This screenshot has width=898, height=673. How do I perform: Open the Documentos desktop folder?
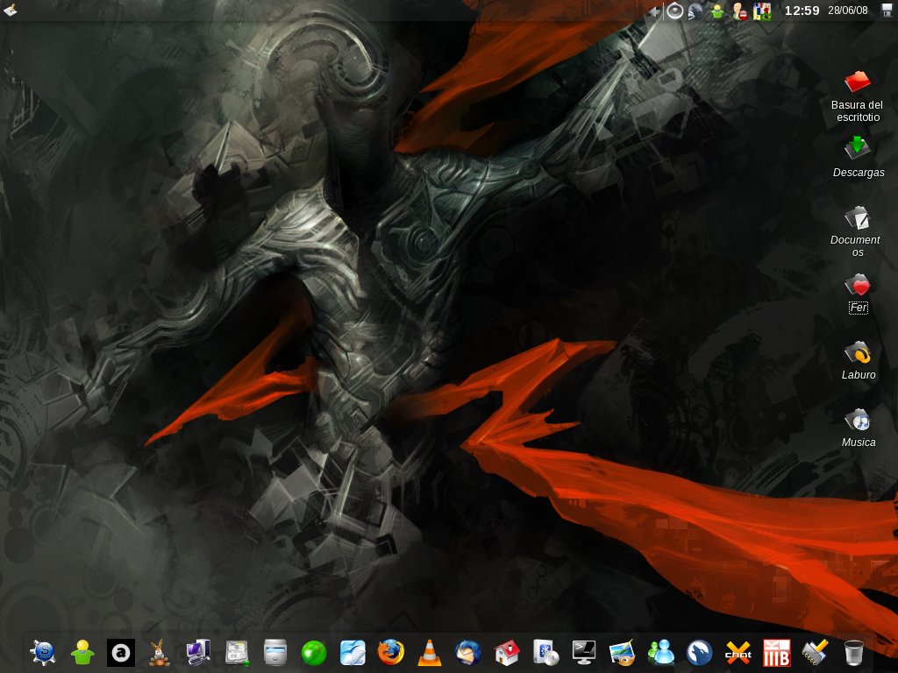point(857,231)
